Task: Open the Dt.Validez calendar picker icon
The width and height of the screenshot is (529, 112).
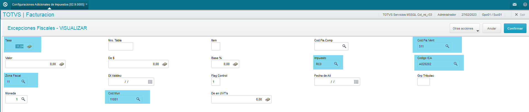Action: tap(150, 82)
